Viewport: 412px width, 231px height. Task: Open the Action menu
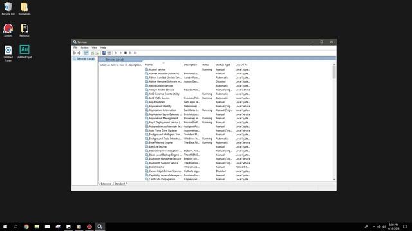click(84, 47)
